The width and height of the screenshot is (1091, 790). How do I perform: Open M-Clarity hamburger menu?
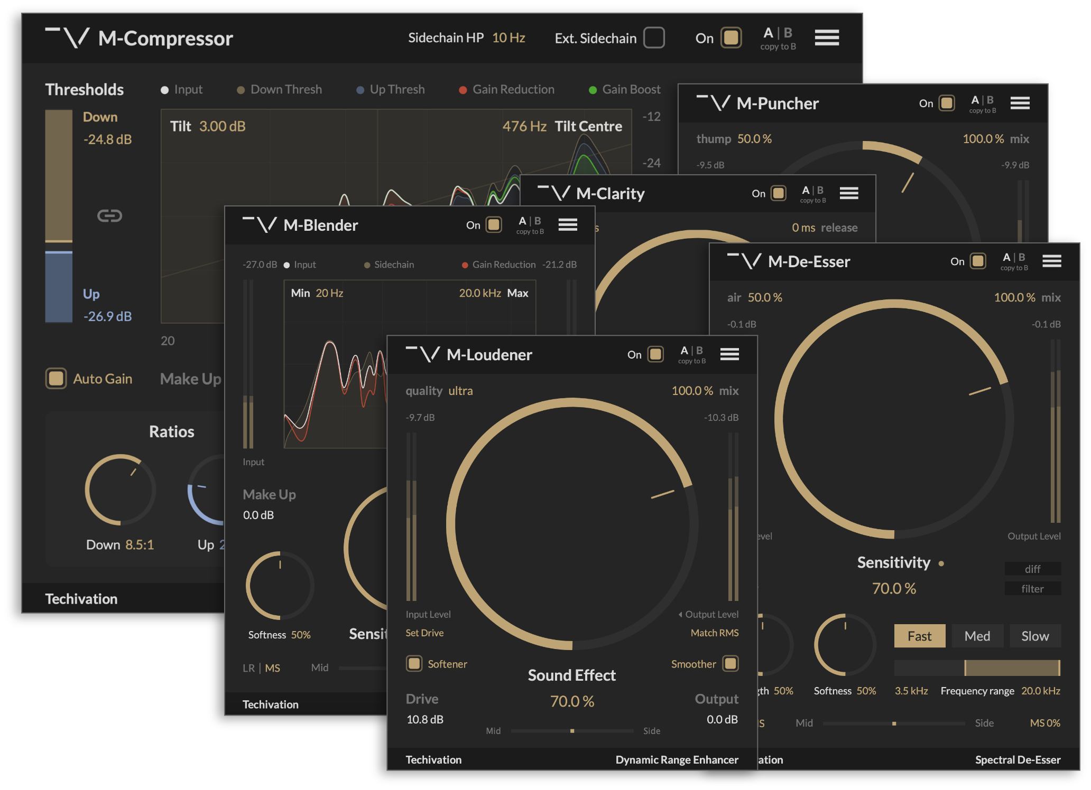tap(848, 194)
